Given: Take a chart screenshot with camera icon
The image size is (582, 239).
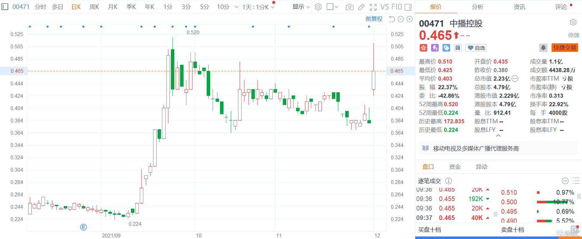Looking at the screenshot, I should tap(349, 7).
